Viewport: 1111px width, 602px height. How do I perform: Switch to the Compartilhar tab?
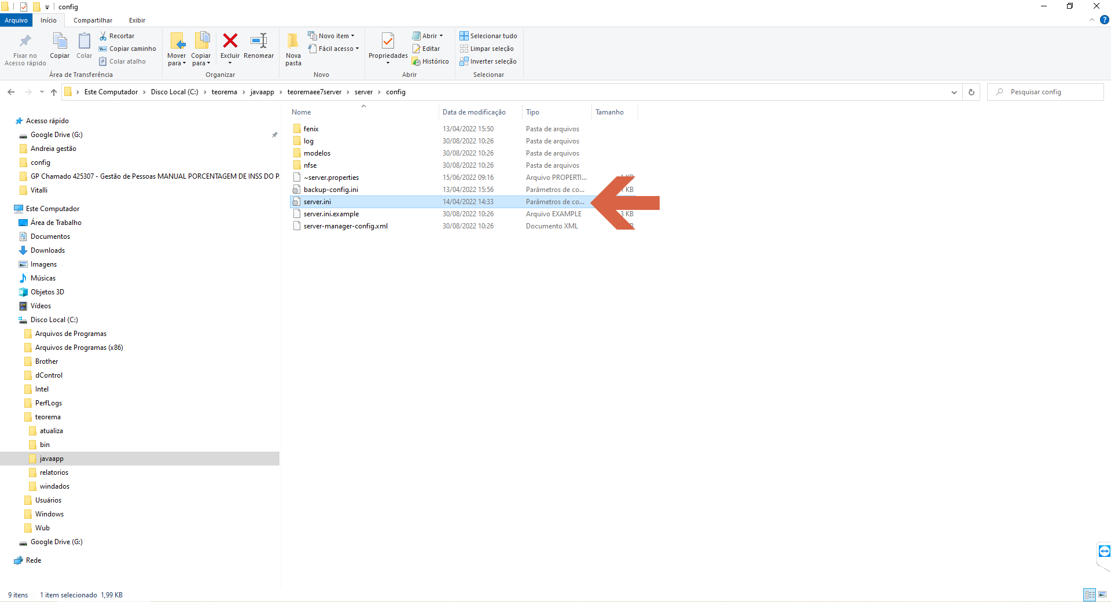click(x=93, y=20)
